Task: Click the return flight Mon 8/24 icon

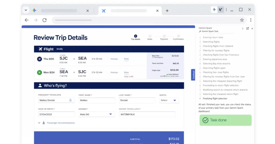Action: (x=39, y=72)
